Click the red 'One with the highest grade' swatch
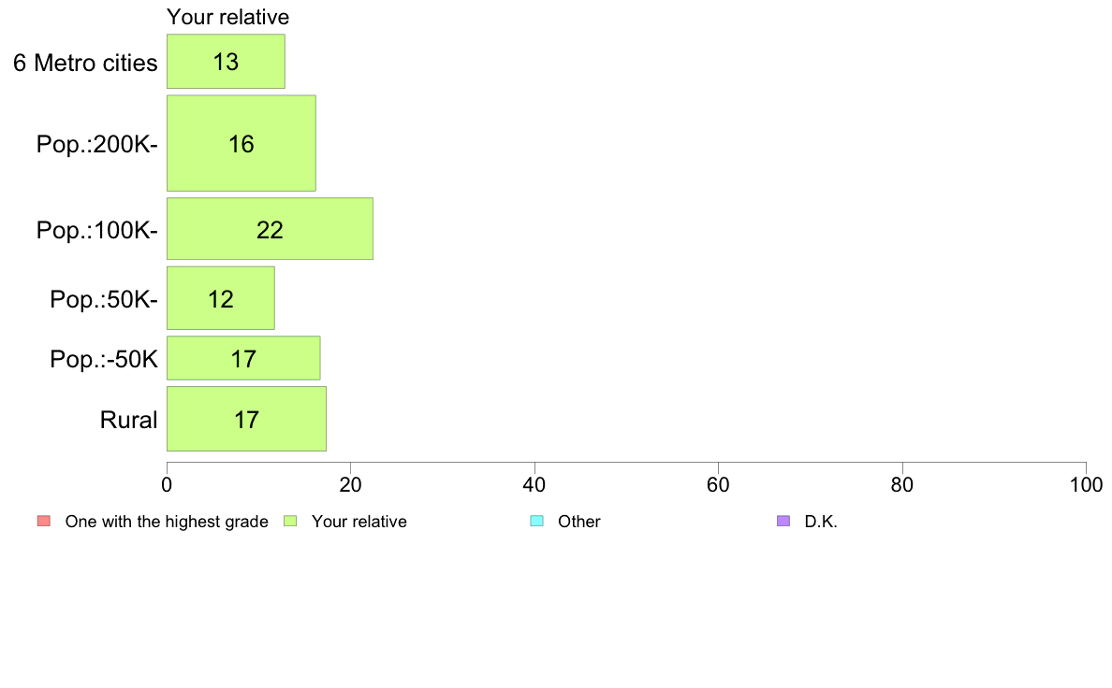 tap(44, 521)
